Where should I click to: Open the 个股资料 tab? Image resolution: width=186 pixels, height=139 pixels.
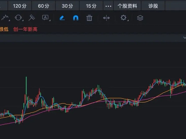click(127, 6)
